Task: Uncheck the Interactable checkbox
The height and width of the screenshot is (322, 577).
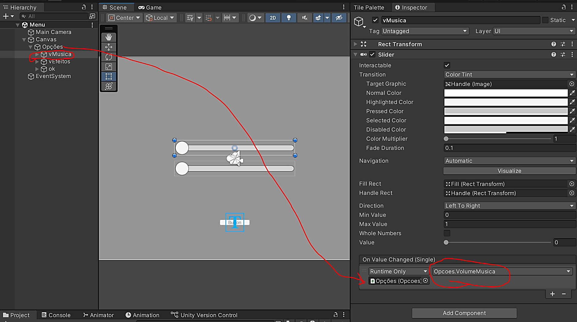Action: click(447, 65)
